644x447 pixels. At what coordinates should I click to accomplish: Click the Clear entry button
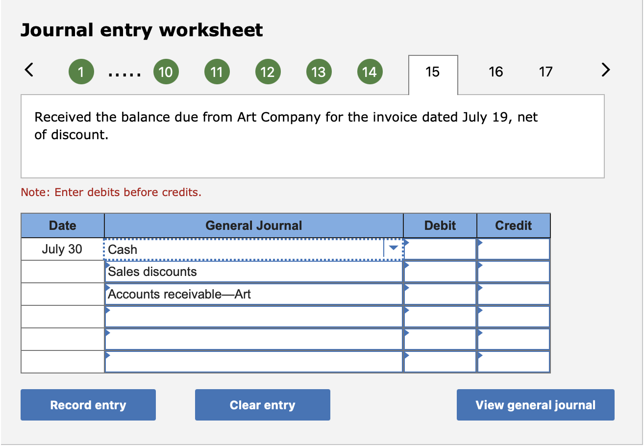point(262,404)
